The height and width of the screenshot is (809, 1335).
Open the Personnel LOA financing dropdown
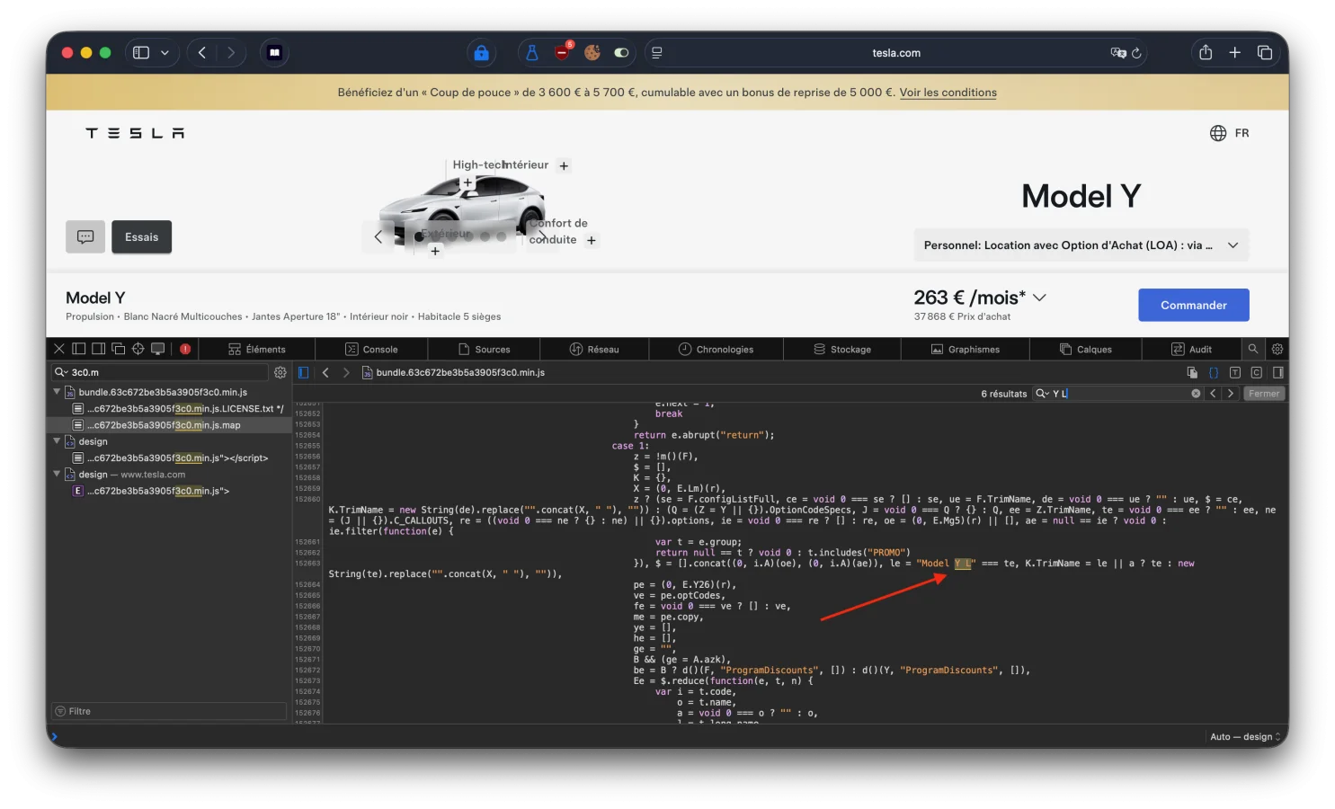tap(1081, 245)
